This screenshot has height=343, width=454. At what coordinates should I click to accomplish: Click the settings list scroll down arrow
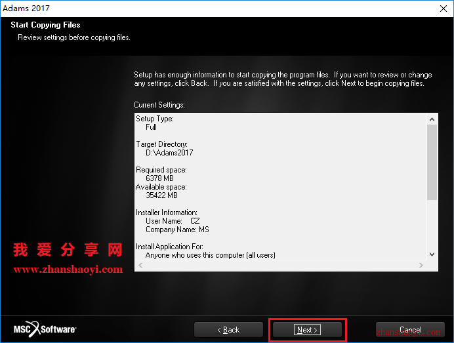(432, 254)
